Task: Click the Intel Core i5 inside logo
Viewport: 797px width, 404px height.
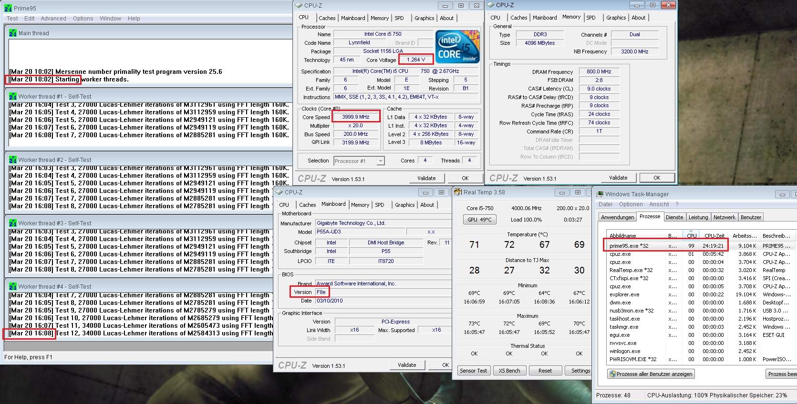Action: click(457, 46)
